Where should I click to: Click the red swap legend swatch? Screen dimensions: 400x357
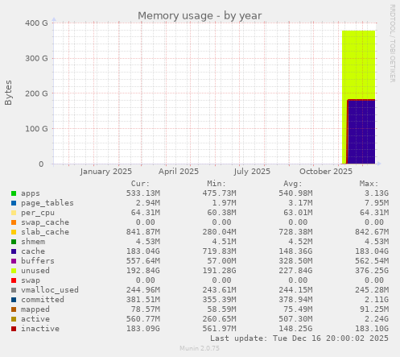[x=14, y=280]
